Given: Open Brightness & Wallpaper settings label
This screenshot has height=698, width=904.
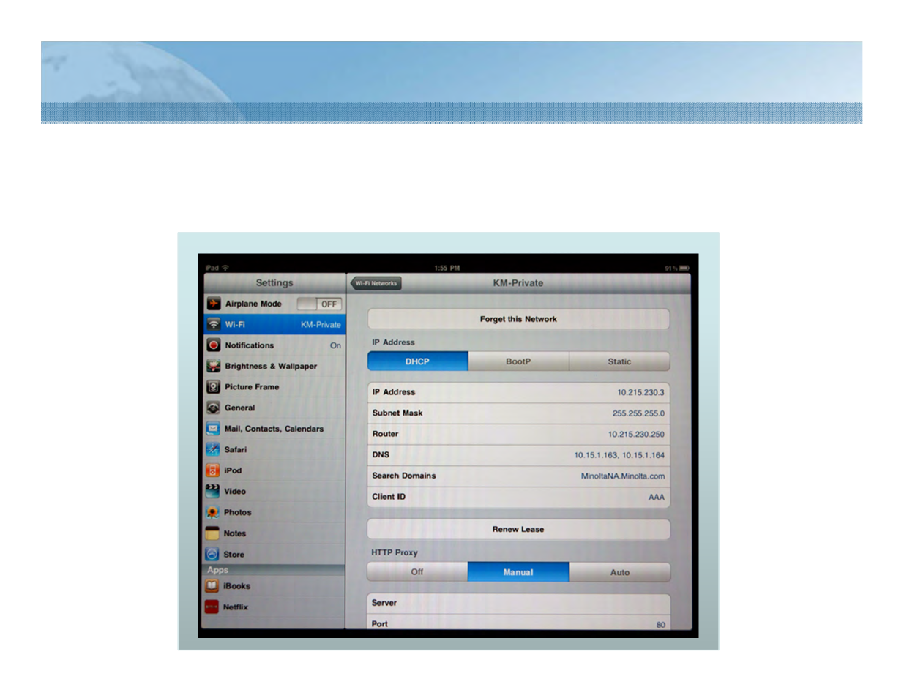Looking at the screenshot, I should click(x=271, y=366).
